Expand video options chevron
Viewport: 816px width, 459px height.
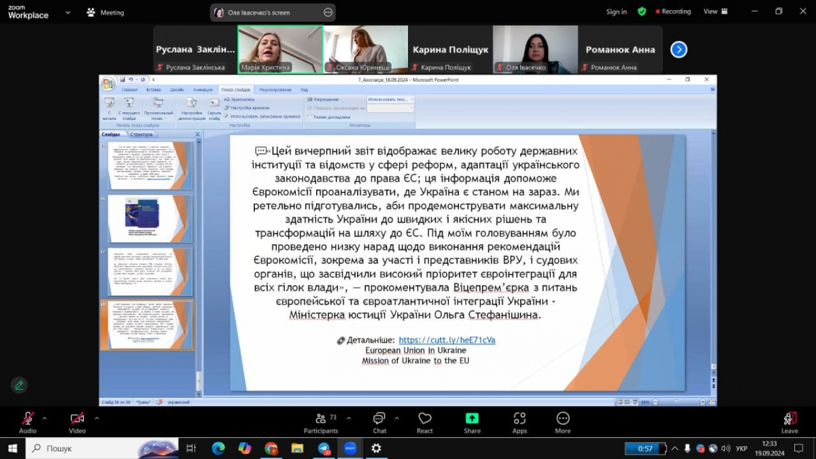(x=97, y=418)
